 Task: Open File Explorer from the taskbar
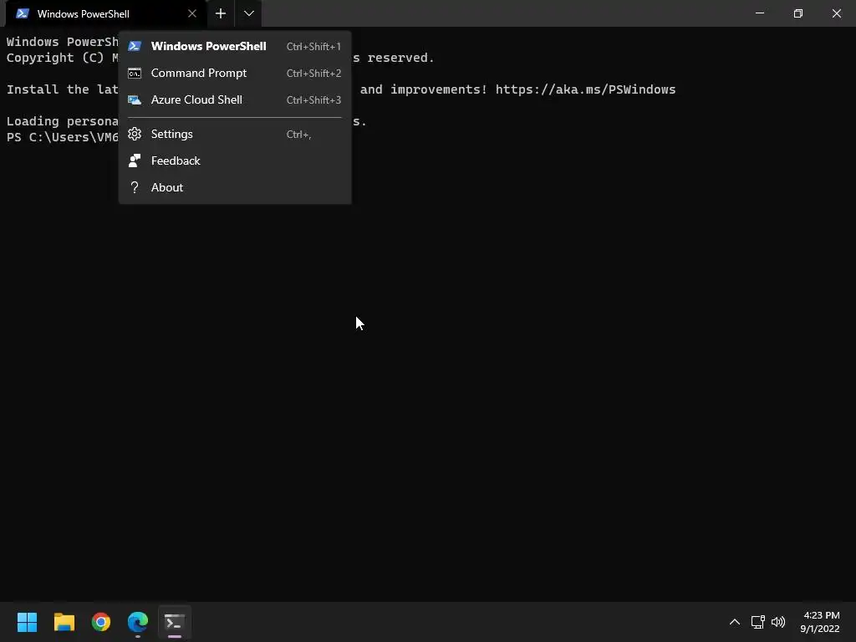pos(64,622)
